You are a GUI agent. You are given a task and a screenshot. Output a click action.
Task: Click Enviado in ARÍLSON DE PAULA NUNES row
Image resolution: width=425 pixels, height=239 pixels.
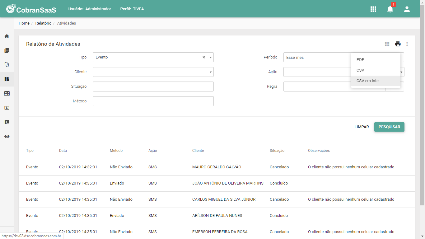pyautogui.click(x=117, y=216)
